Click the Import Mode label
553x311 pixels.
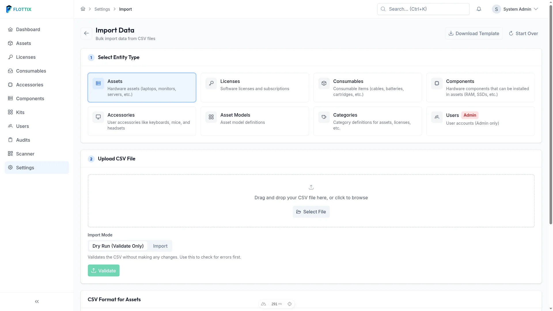[x=100, y=235]
